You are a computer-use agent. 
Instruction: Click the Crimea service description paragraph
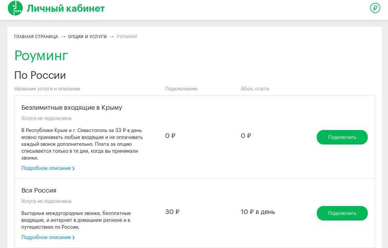82,144
